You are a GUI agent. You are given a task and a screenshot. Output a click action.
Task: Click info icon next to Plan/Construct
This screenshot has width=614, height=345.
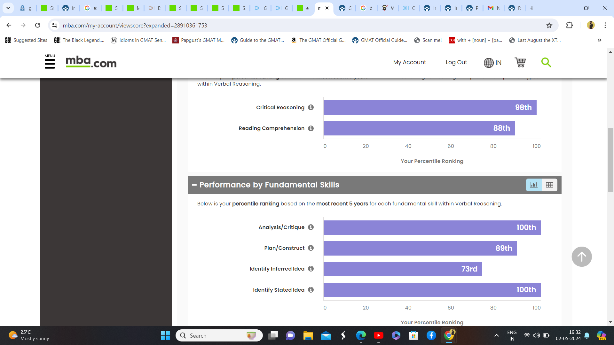tap(311, 248)
